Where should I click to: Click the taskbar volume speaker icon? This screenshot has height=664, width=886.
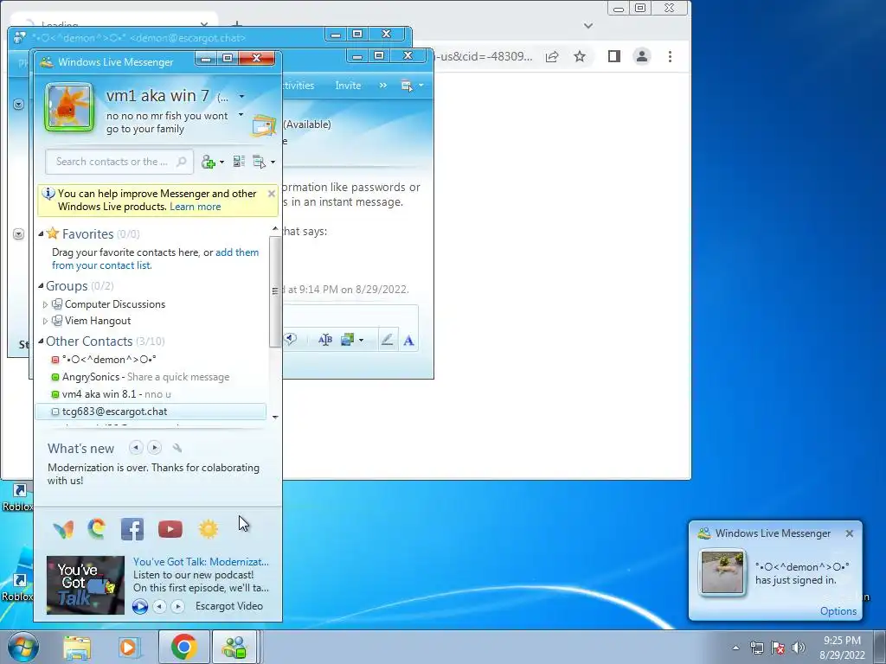point(799,647)
